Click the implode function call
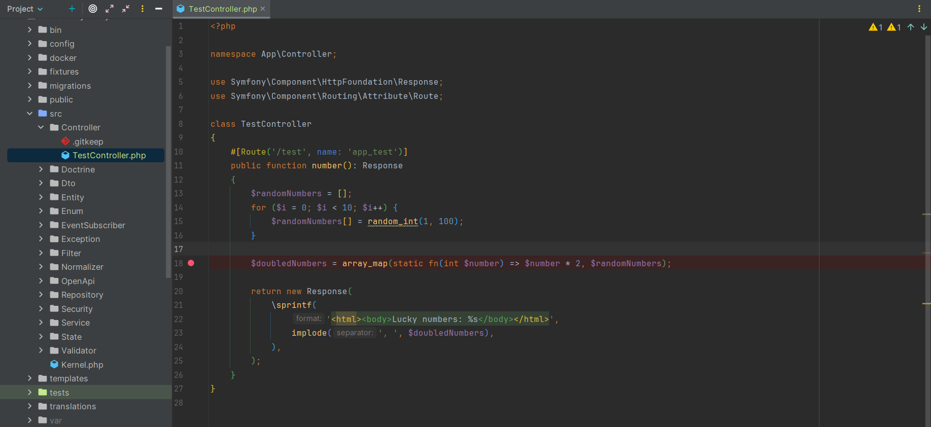The image size is (931, 427). point(309,333)
